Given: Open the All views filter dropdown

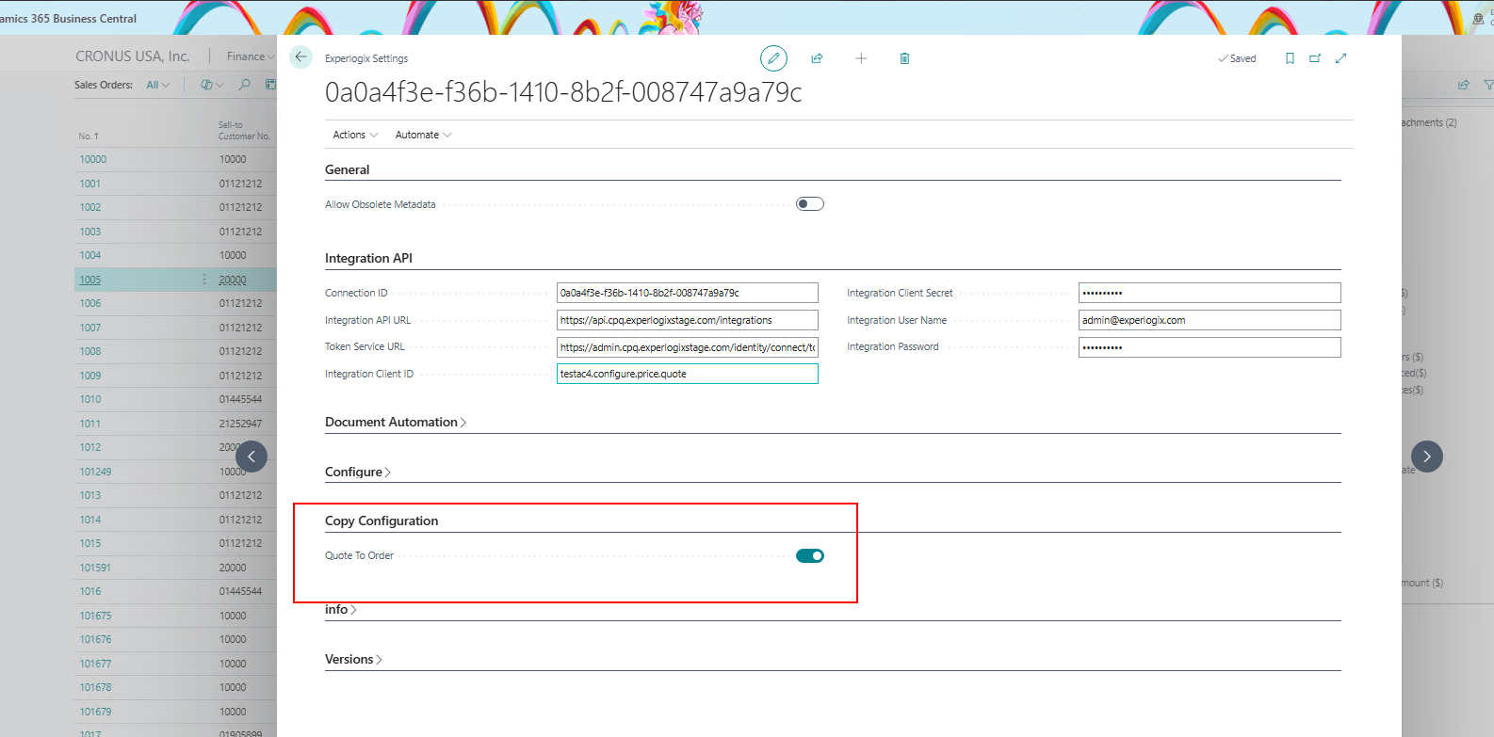Looking at the screenshot, I should pyautogui.click(x=158, y=85).
